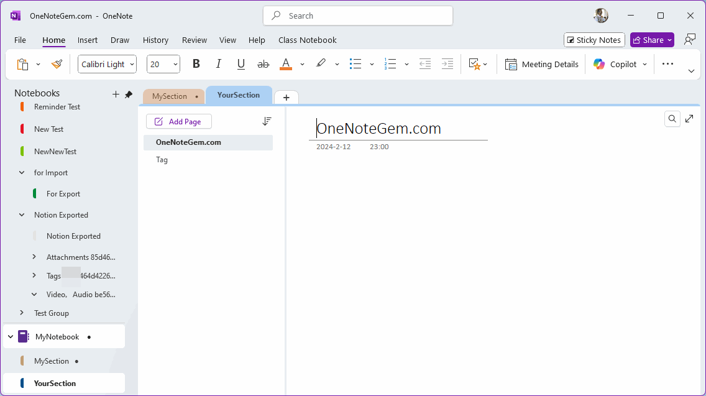Click the Increase Indent icon
706x396 pixels.
click(x=447, y=65)
